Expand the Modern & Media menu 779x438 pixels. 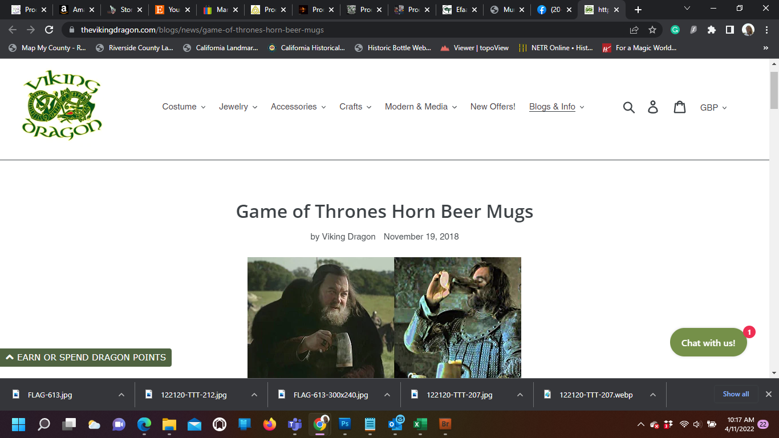coord(421,107)
